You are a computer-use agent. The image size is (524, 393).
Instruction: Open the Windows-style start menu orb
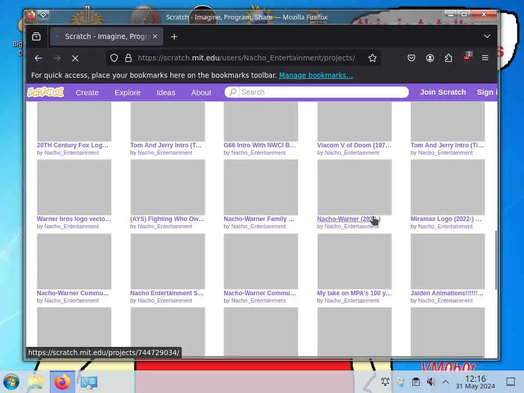[11, 382]
